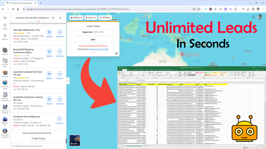Open the Muhammad Asad Khilji link
Viewport: 266px width, 149px height.
point(98,49)
